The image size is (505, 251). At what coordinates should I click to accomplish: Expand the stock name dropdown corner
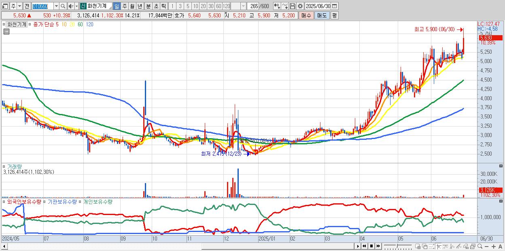110,8
